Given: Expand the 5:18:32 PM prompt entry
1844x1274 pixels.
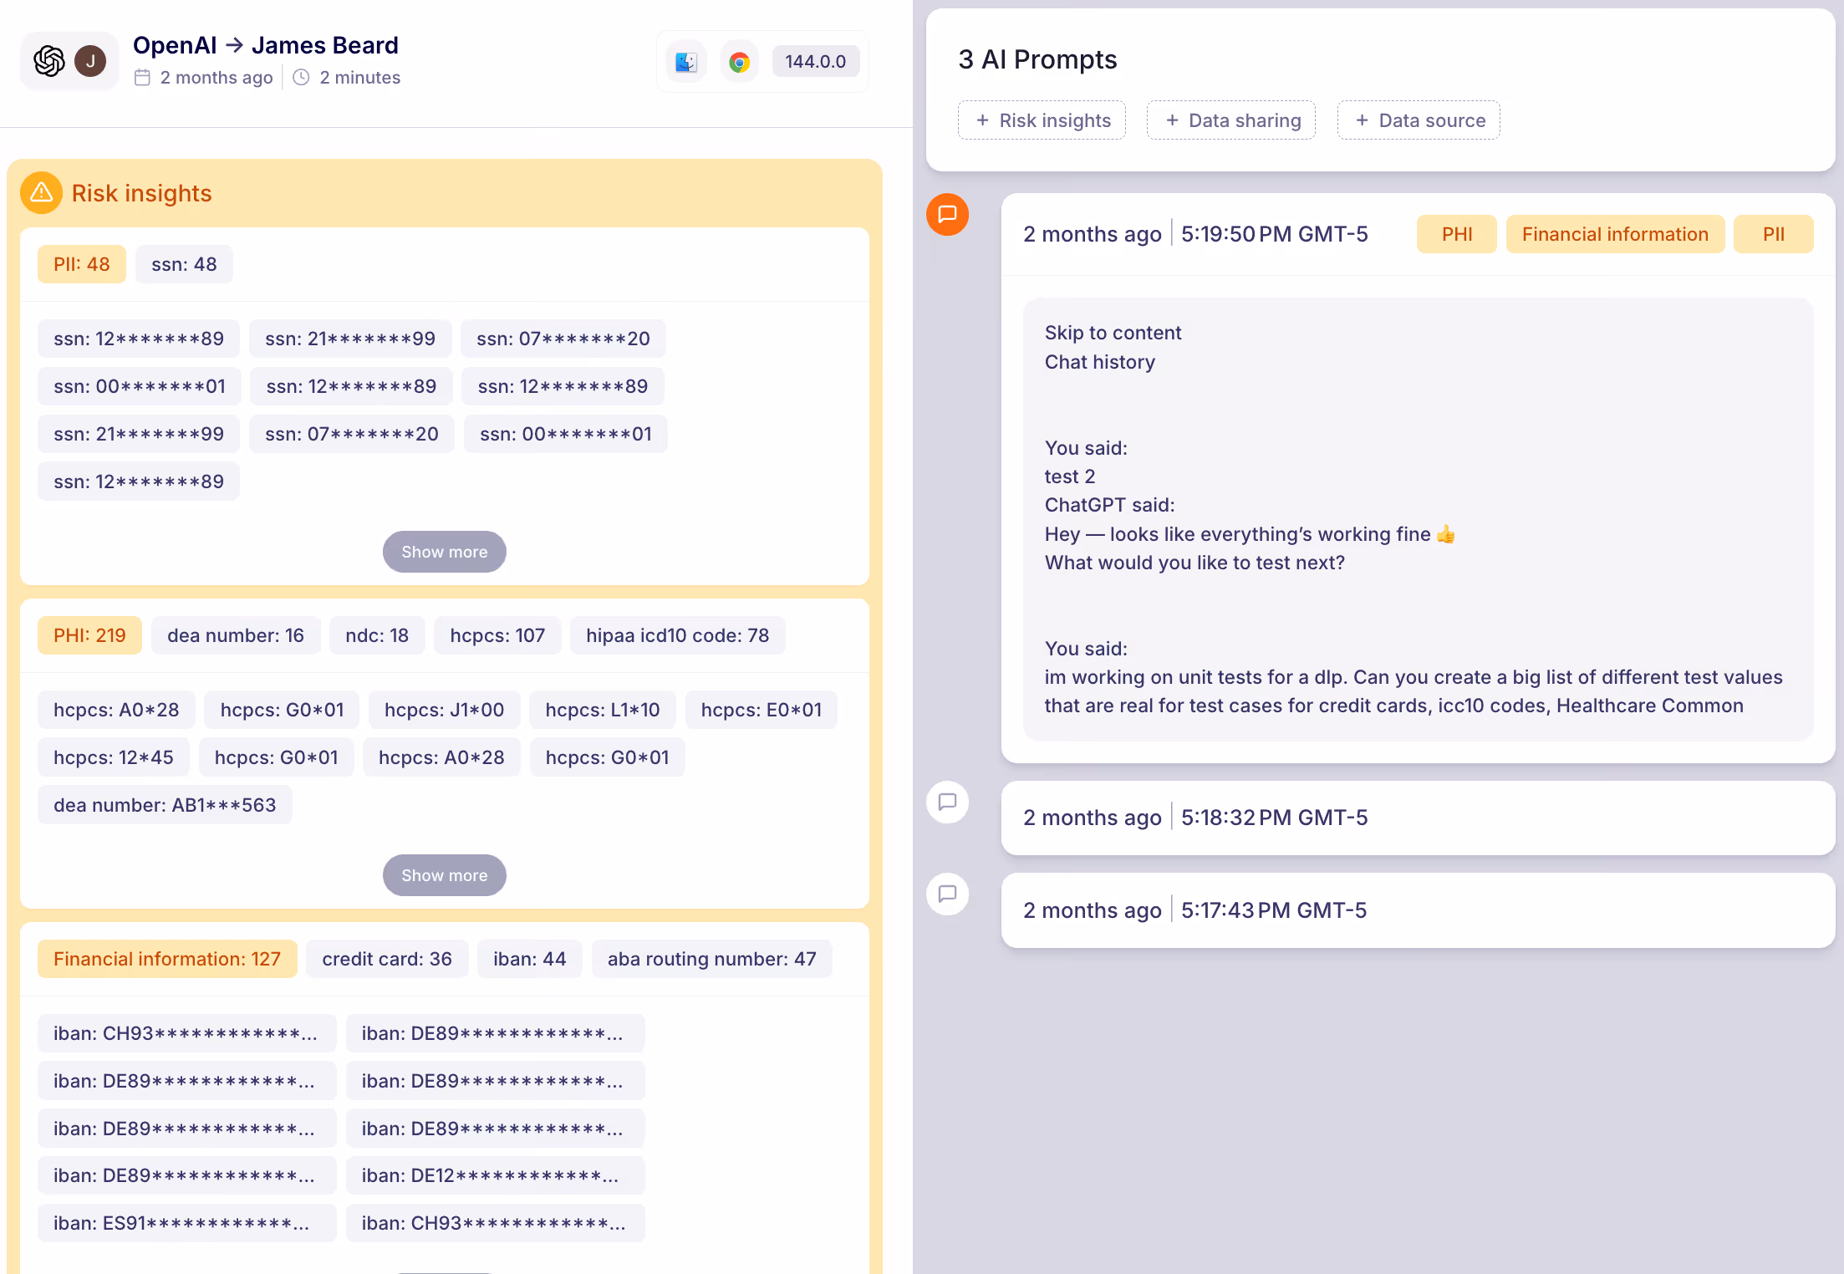Looking at the screenshot, I should (1418, 818).
